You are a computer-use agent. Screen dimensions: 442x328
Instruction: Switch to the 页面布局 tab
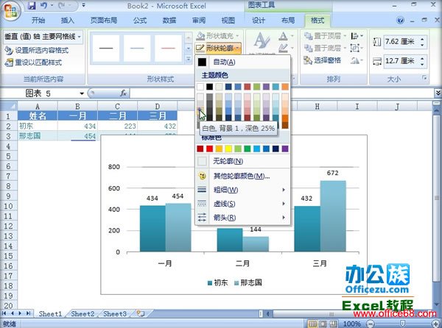coord(104,21)
